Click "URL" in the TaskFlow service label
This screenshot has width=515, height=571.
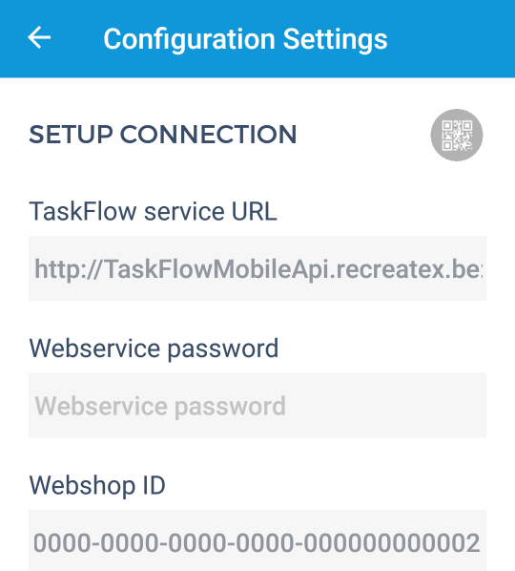tap(255, 211)
